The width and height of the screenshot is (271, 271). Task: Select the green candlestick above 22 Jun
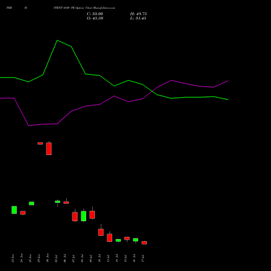[14, 210]
